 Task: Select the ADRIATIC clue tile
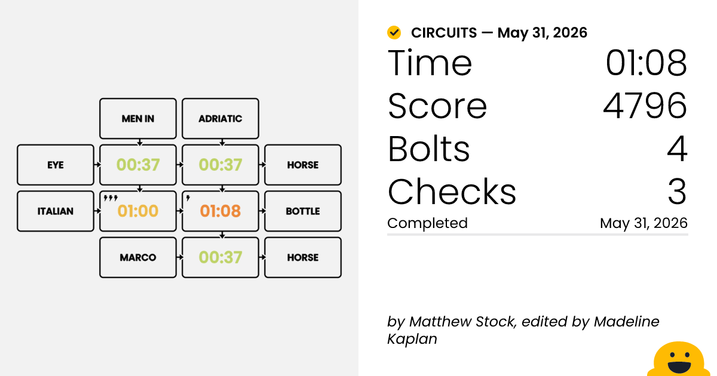[x=220, y=119]
